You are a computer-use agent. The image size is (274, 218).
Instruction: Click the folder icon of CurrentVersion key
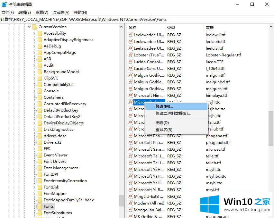coord(34,27)
